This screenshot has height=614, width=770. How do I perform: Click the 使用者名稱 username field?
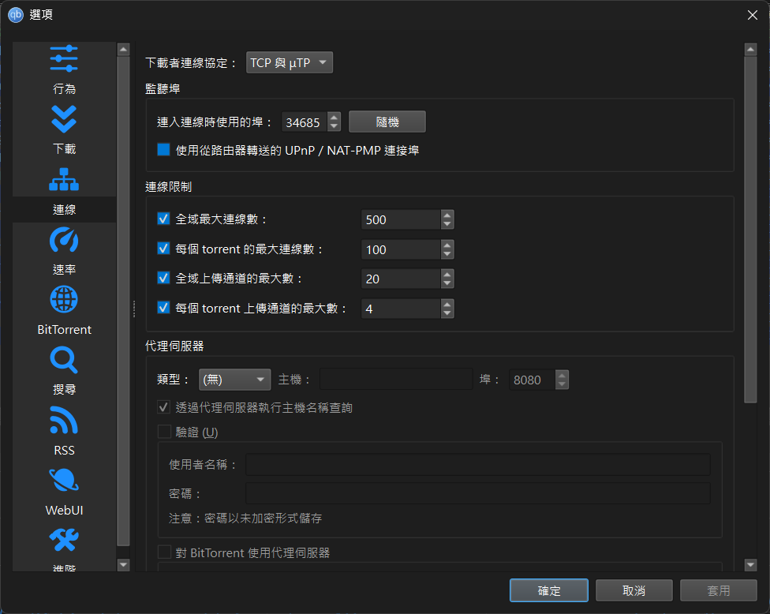pos(478,464)
